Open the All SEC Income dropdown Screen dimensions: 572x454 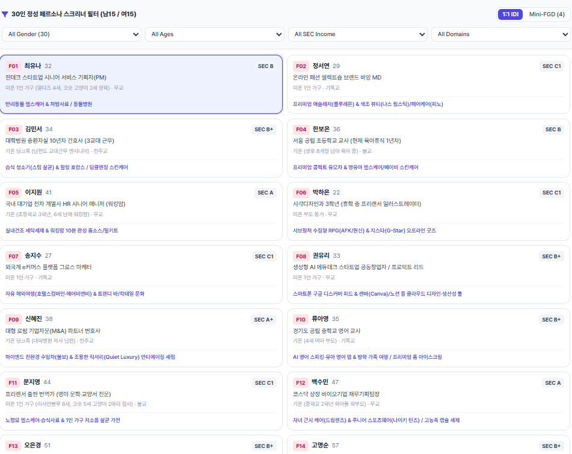[357, 34]
